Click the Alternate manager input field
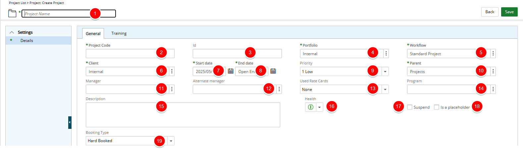 (235, 89)
